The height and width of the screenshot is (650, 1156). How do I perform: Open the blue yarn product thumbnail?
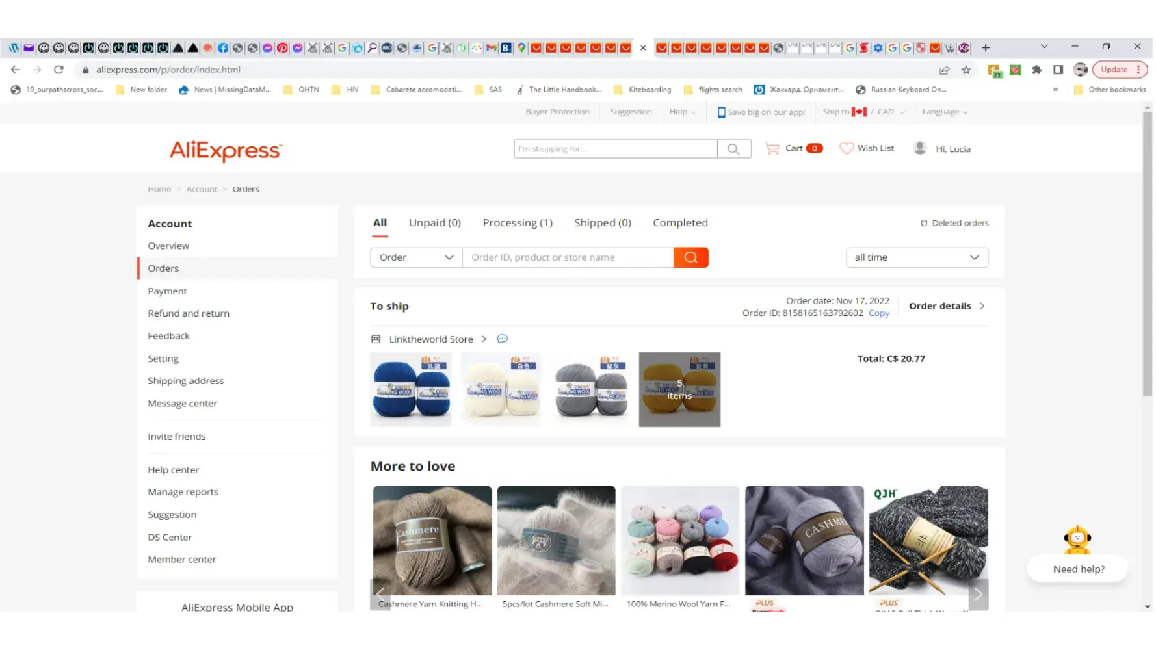point(410,389)
